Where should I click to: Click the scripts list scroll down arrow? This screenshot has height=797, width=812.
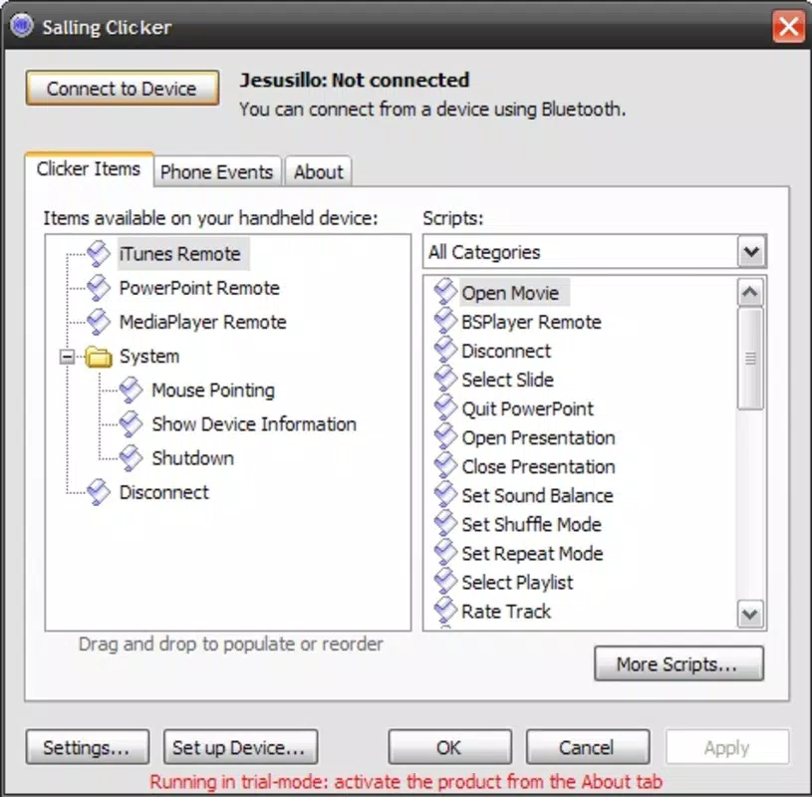tap(750, 615)
